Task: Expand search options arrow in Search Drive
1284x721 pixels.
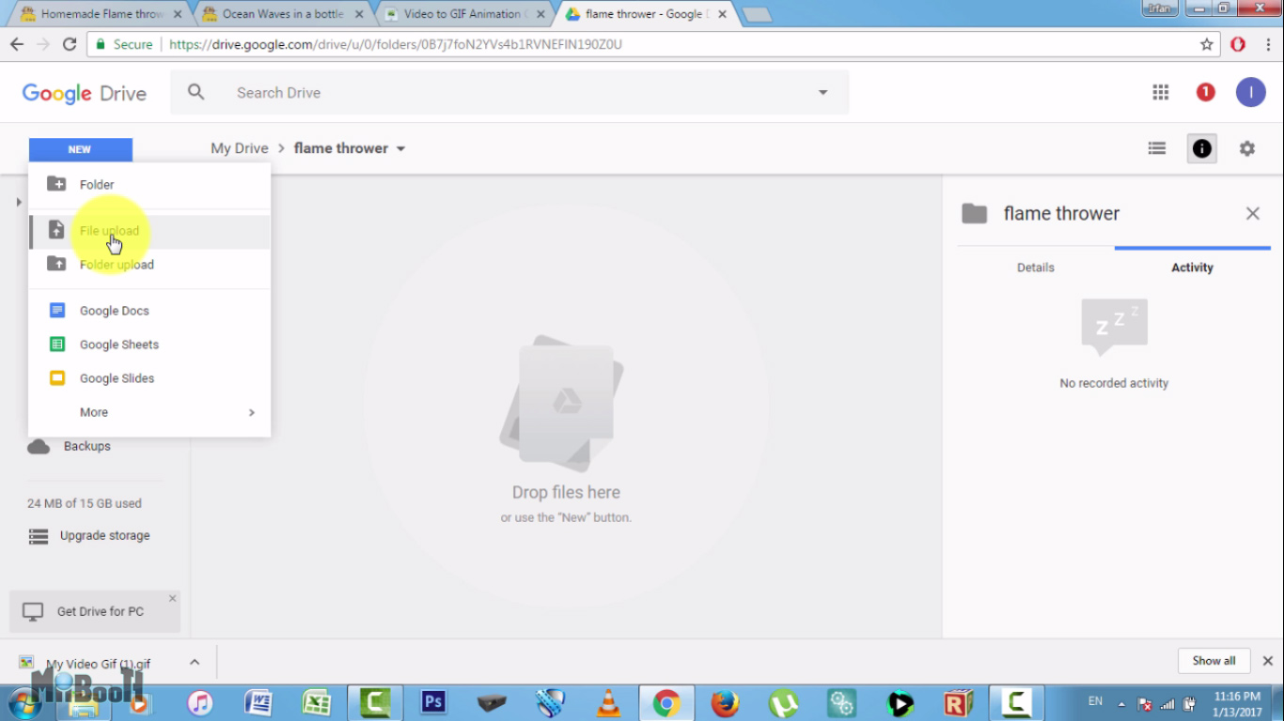Action: pyautogui.click(x=822, y=92)
